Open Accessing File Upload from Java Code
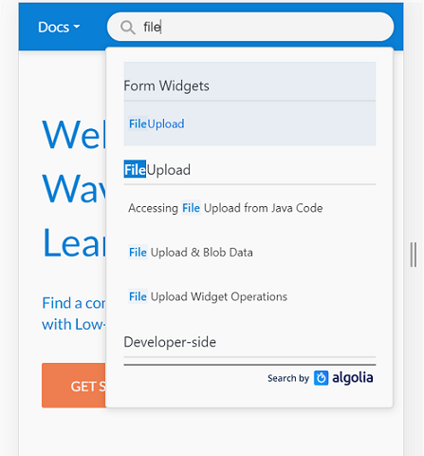Viewport: 424px width, 456px height. coord(226,208)
